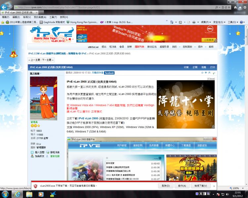Open Favorites star icon at top right
The width and height of the screenshot is (248, 198).
pyautogui.click(x=240, y=7)
